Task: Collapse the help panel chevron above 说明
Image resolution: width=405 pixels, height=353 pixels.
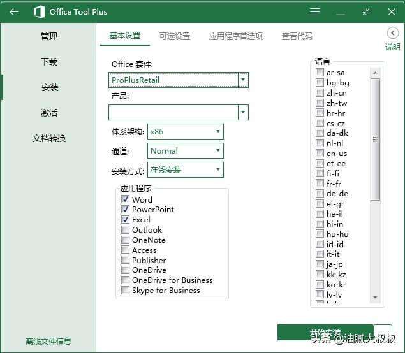Action: tap(393, 33)
